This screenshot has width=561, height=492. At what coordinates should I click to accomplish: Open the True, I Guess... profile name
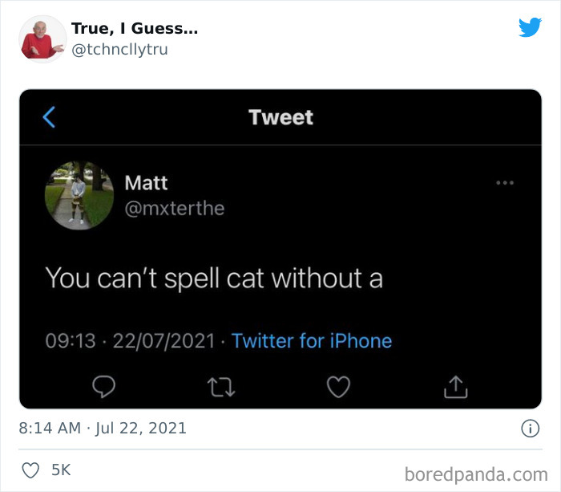click(x=135, y=28)
